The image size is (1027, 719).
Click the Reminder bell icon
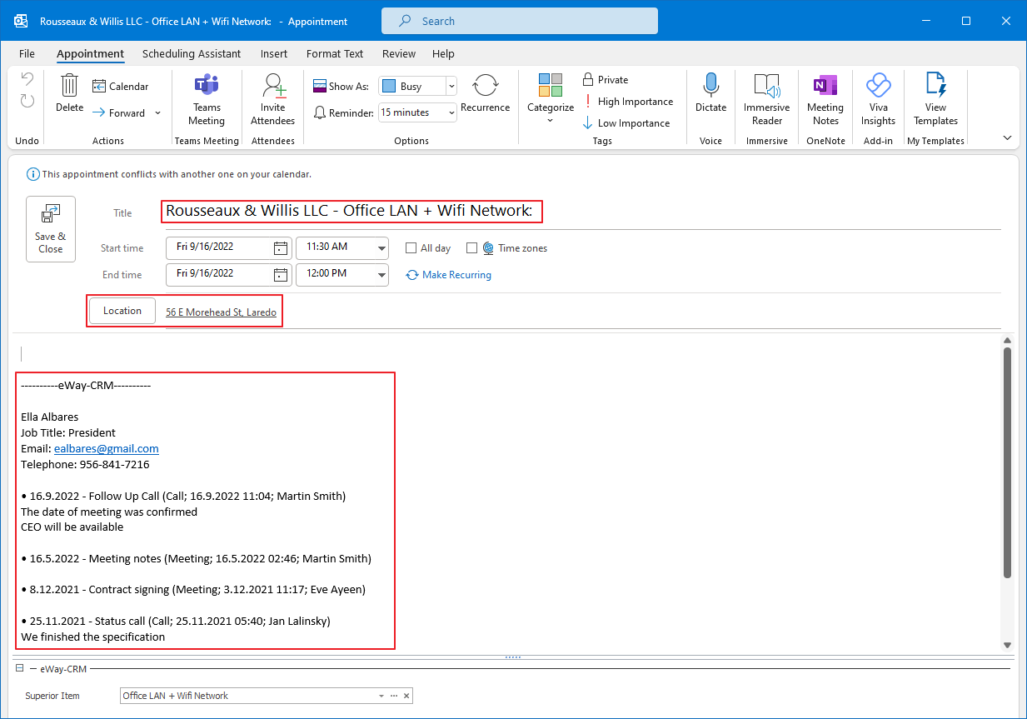coord(320,112)
